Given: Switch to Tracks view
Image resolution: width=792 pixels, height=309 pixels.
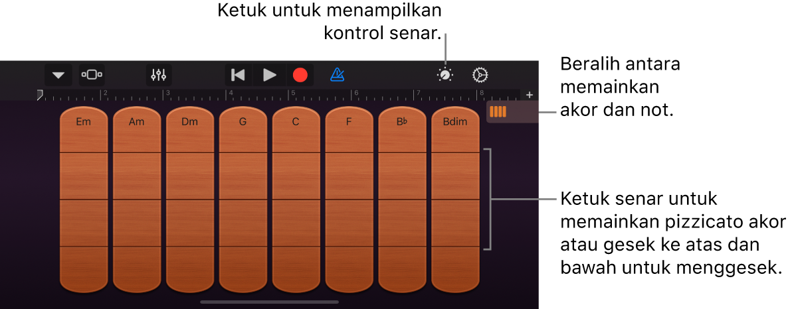Looking at the screenshot, I should pos(92,75).
